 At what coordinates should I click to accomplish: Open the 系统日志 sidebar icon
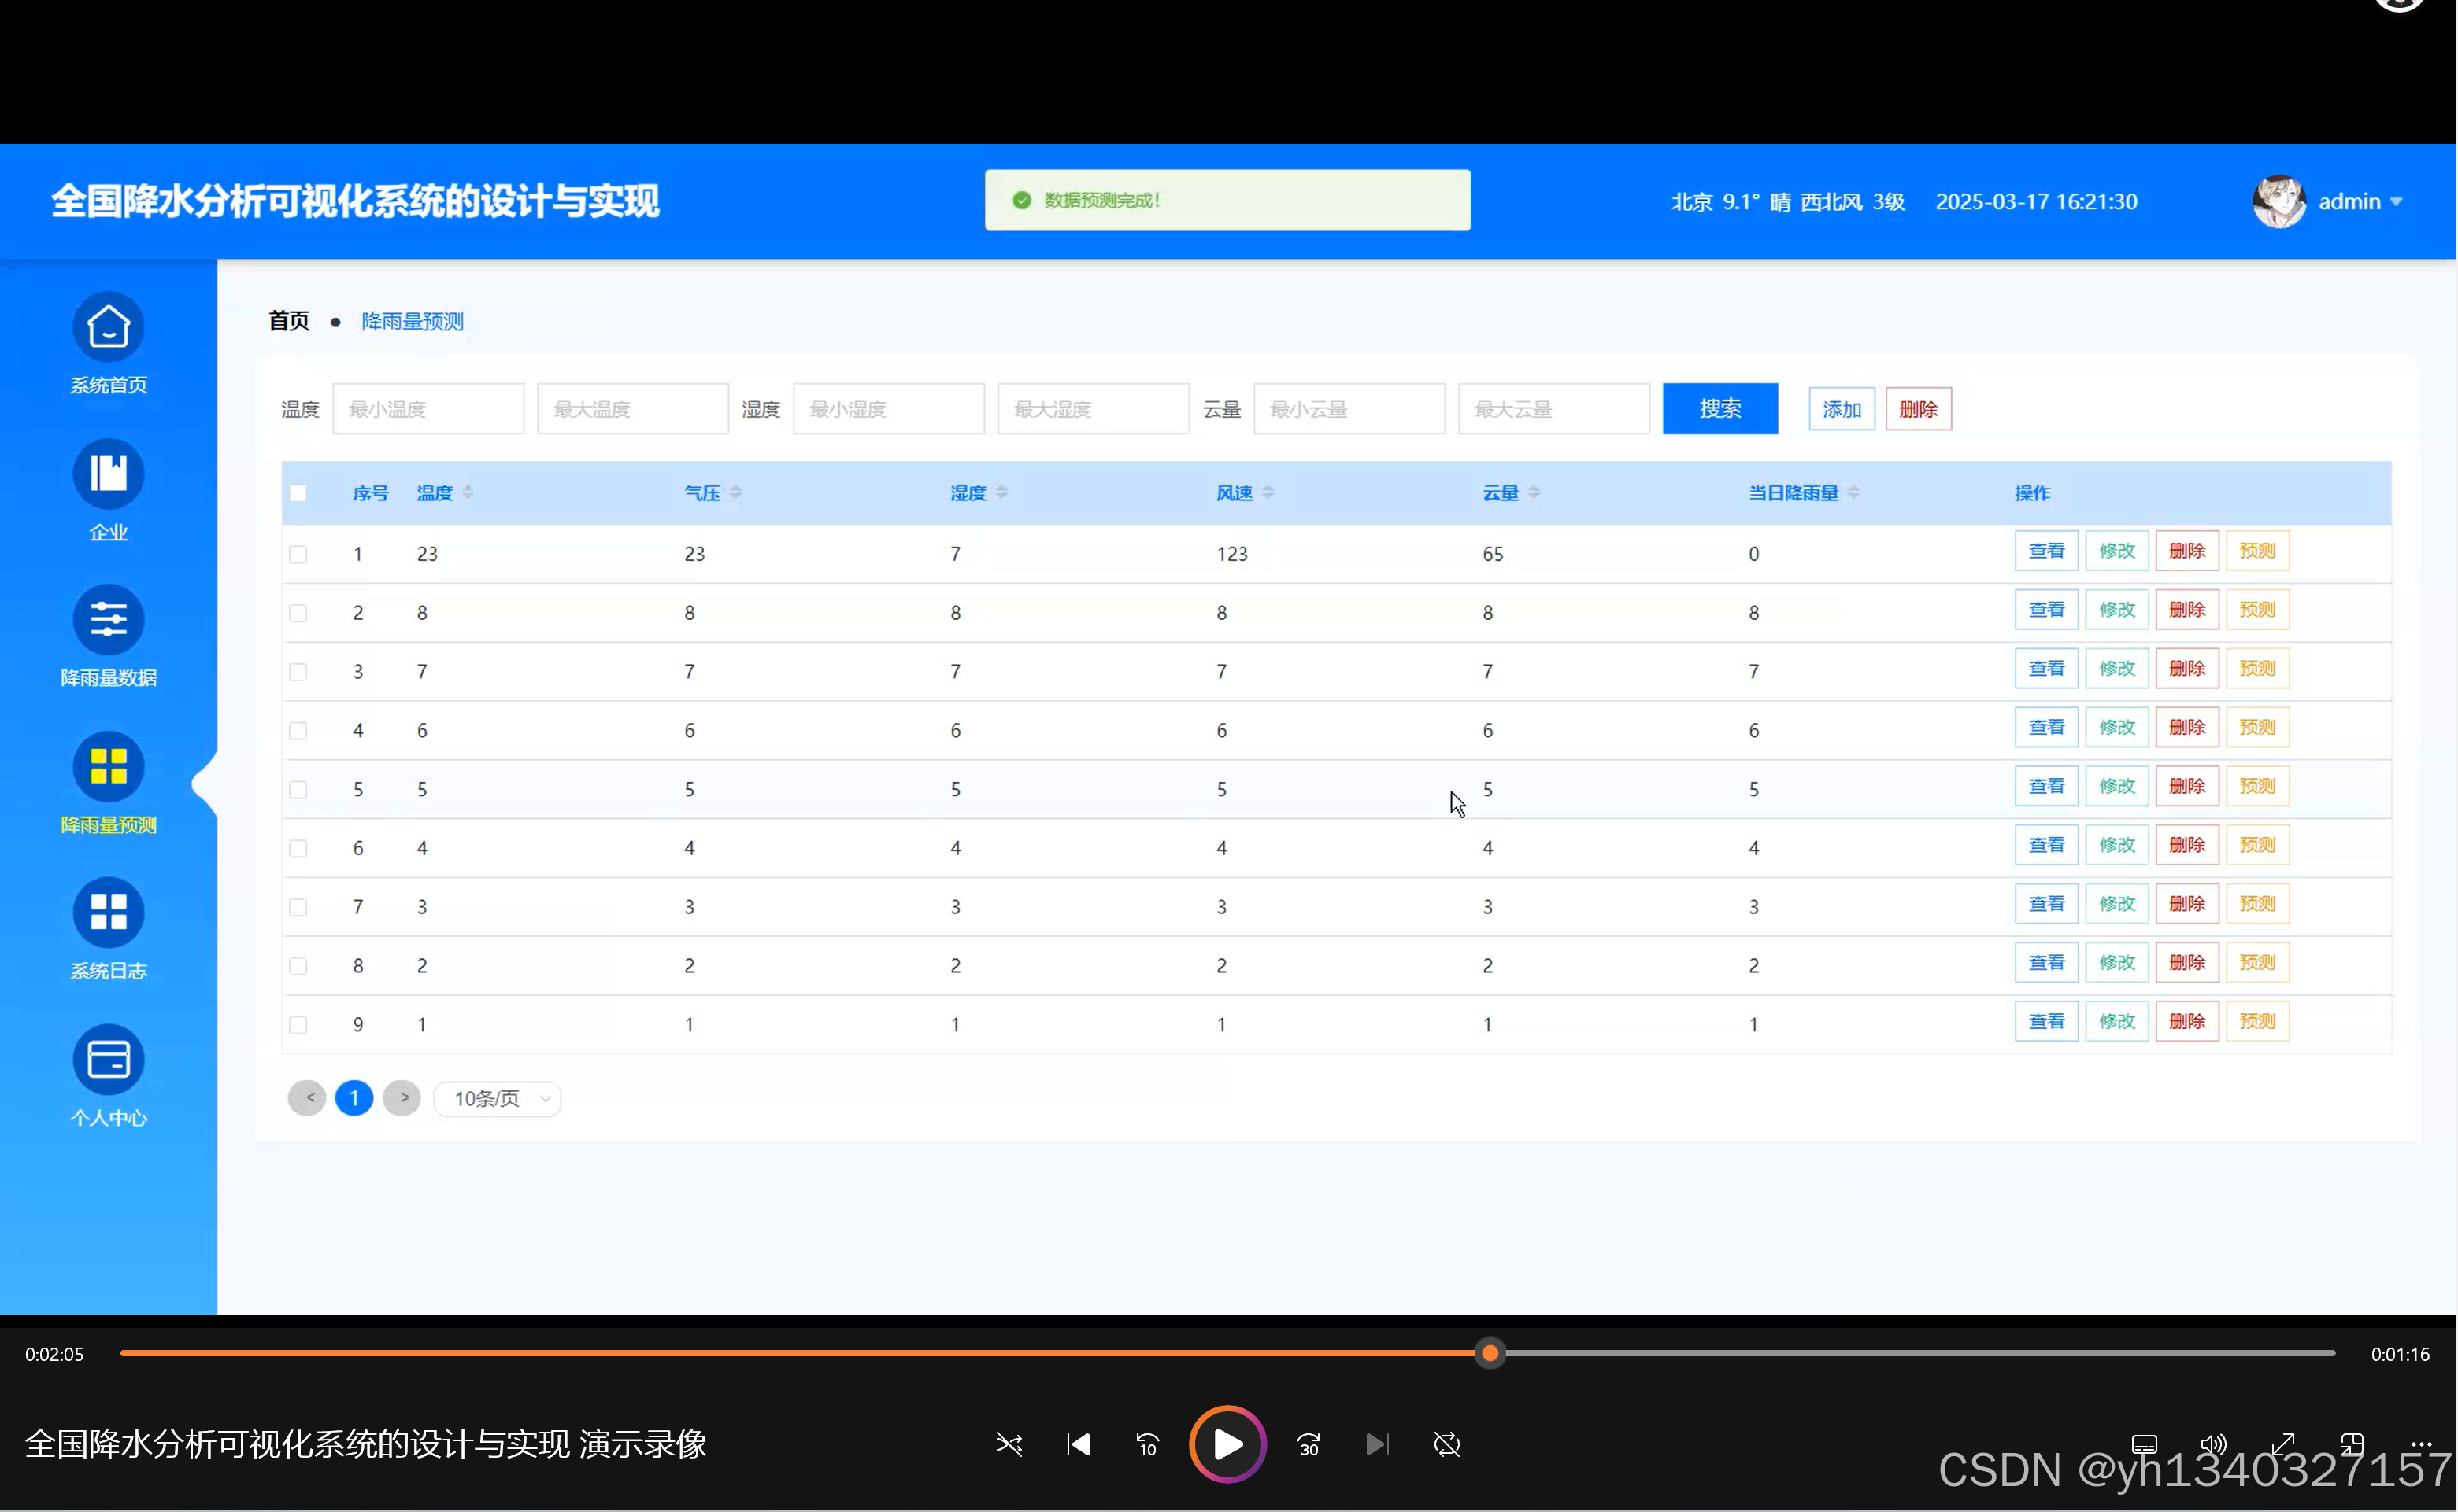[108, 913]
